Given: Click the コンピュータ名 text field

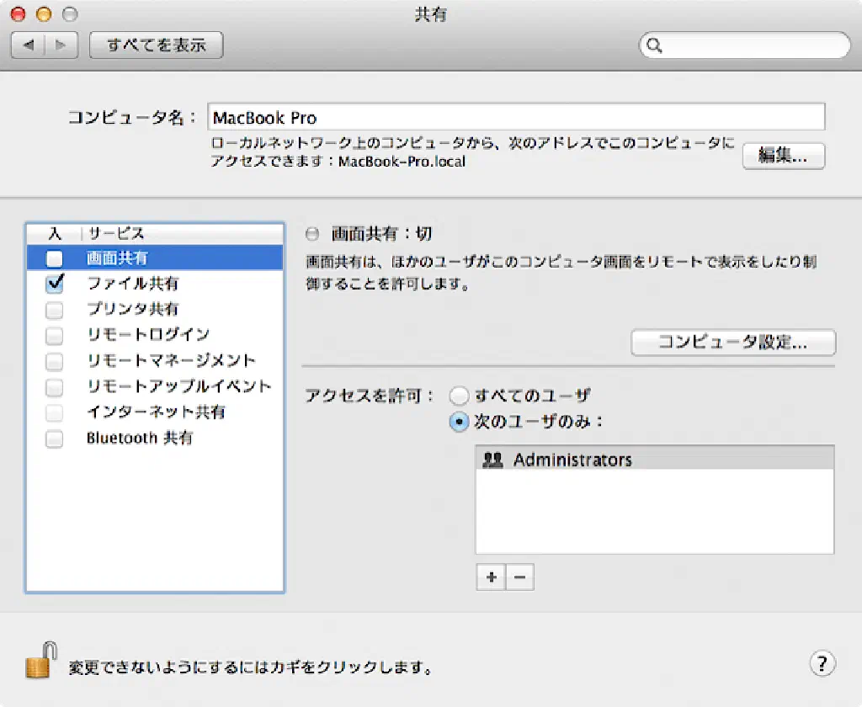Looking at the screenshot, I should 516,118.
